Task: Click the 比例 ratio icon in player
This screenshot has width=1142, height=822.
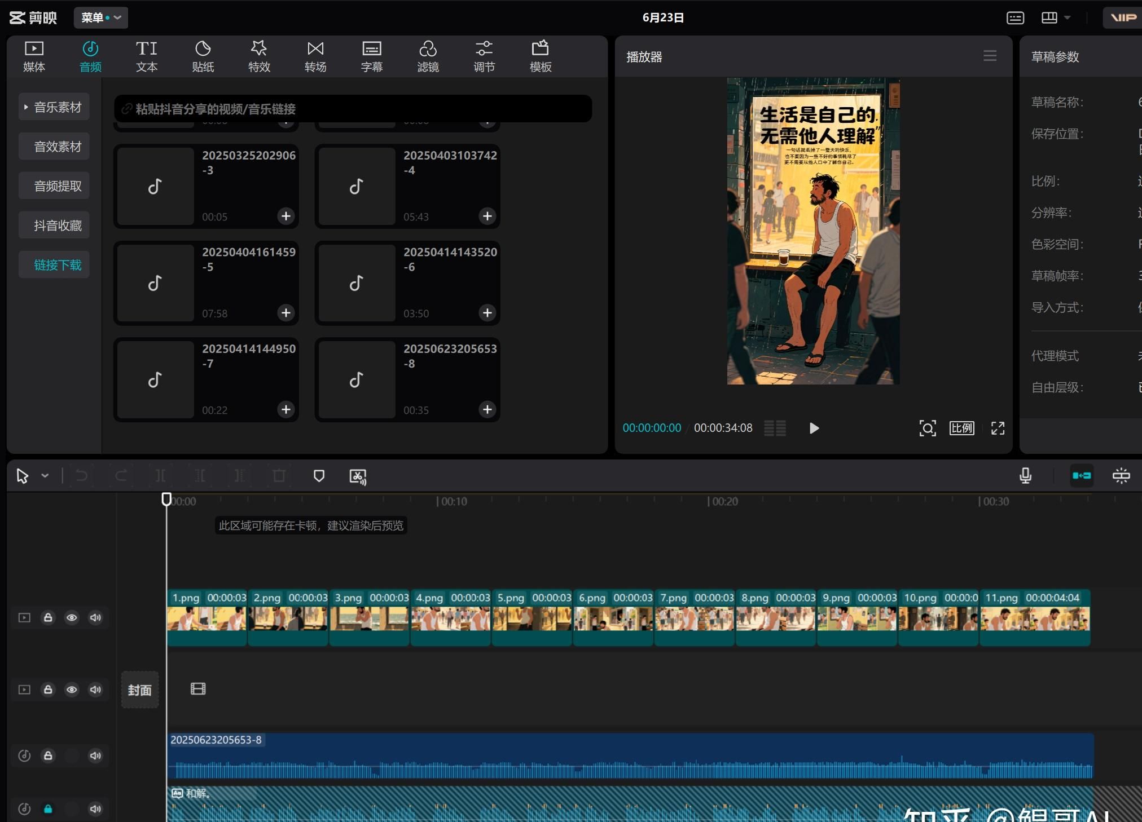Action: (961, 428)
